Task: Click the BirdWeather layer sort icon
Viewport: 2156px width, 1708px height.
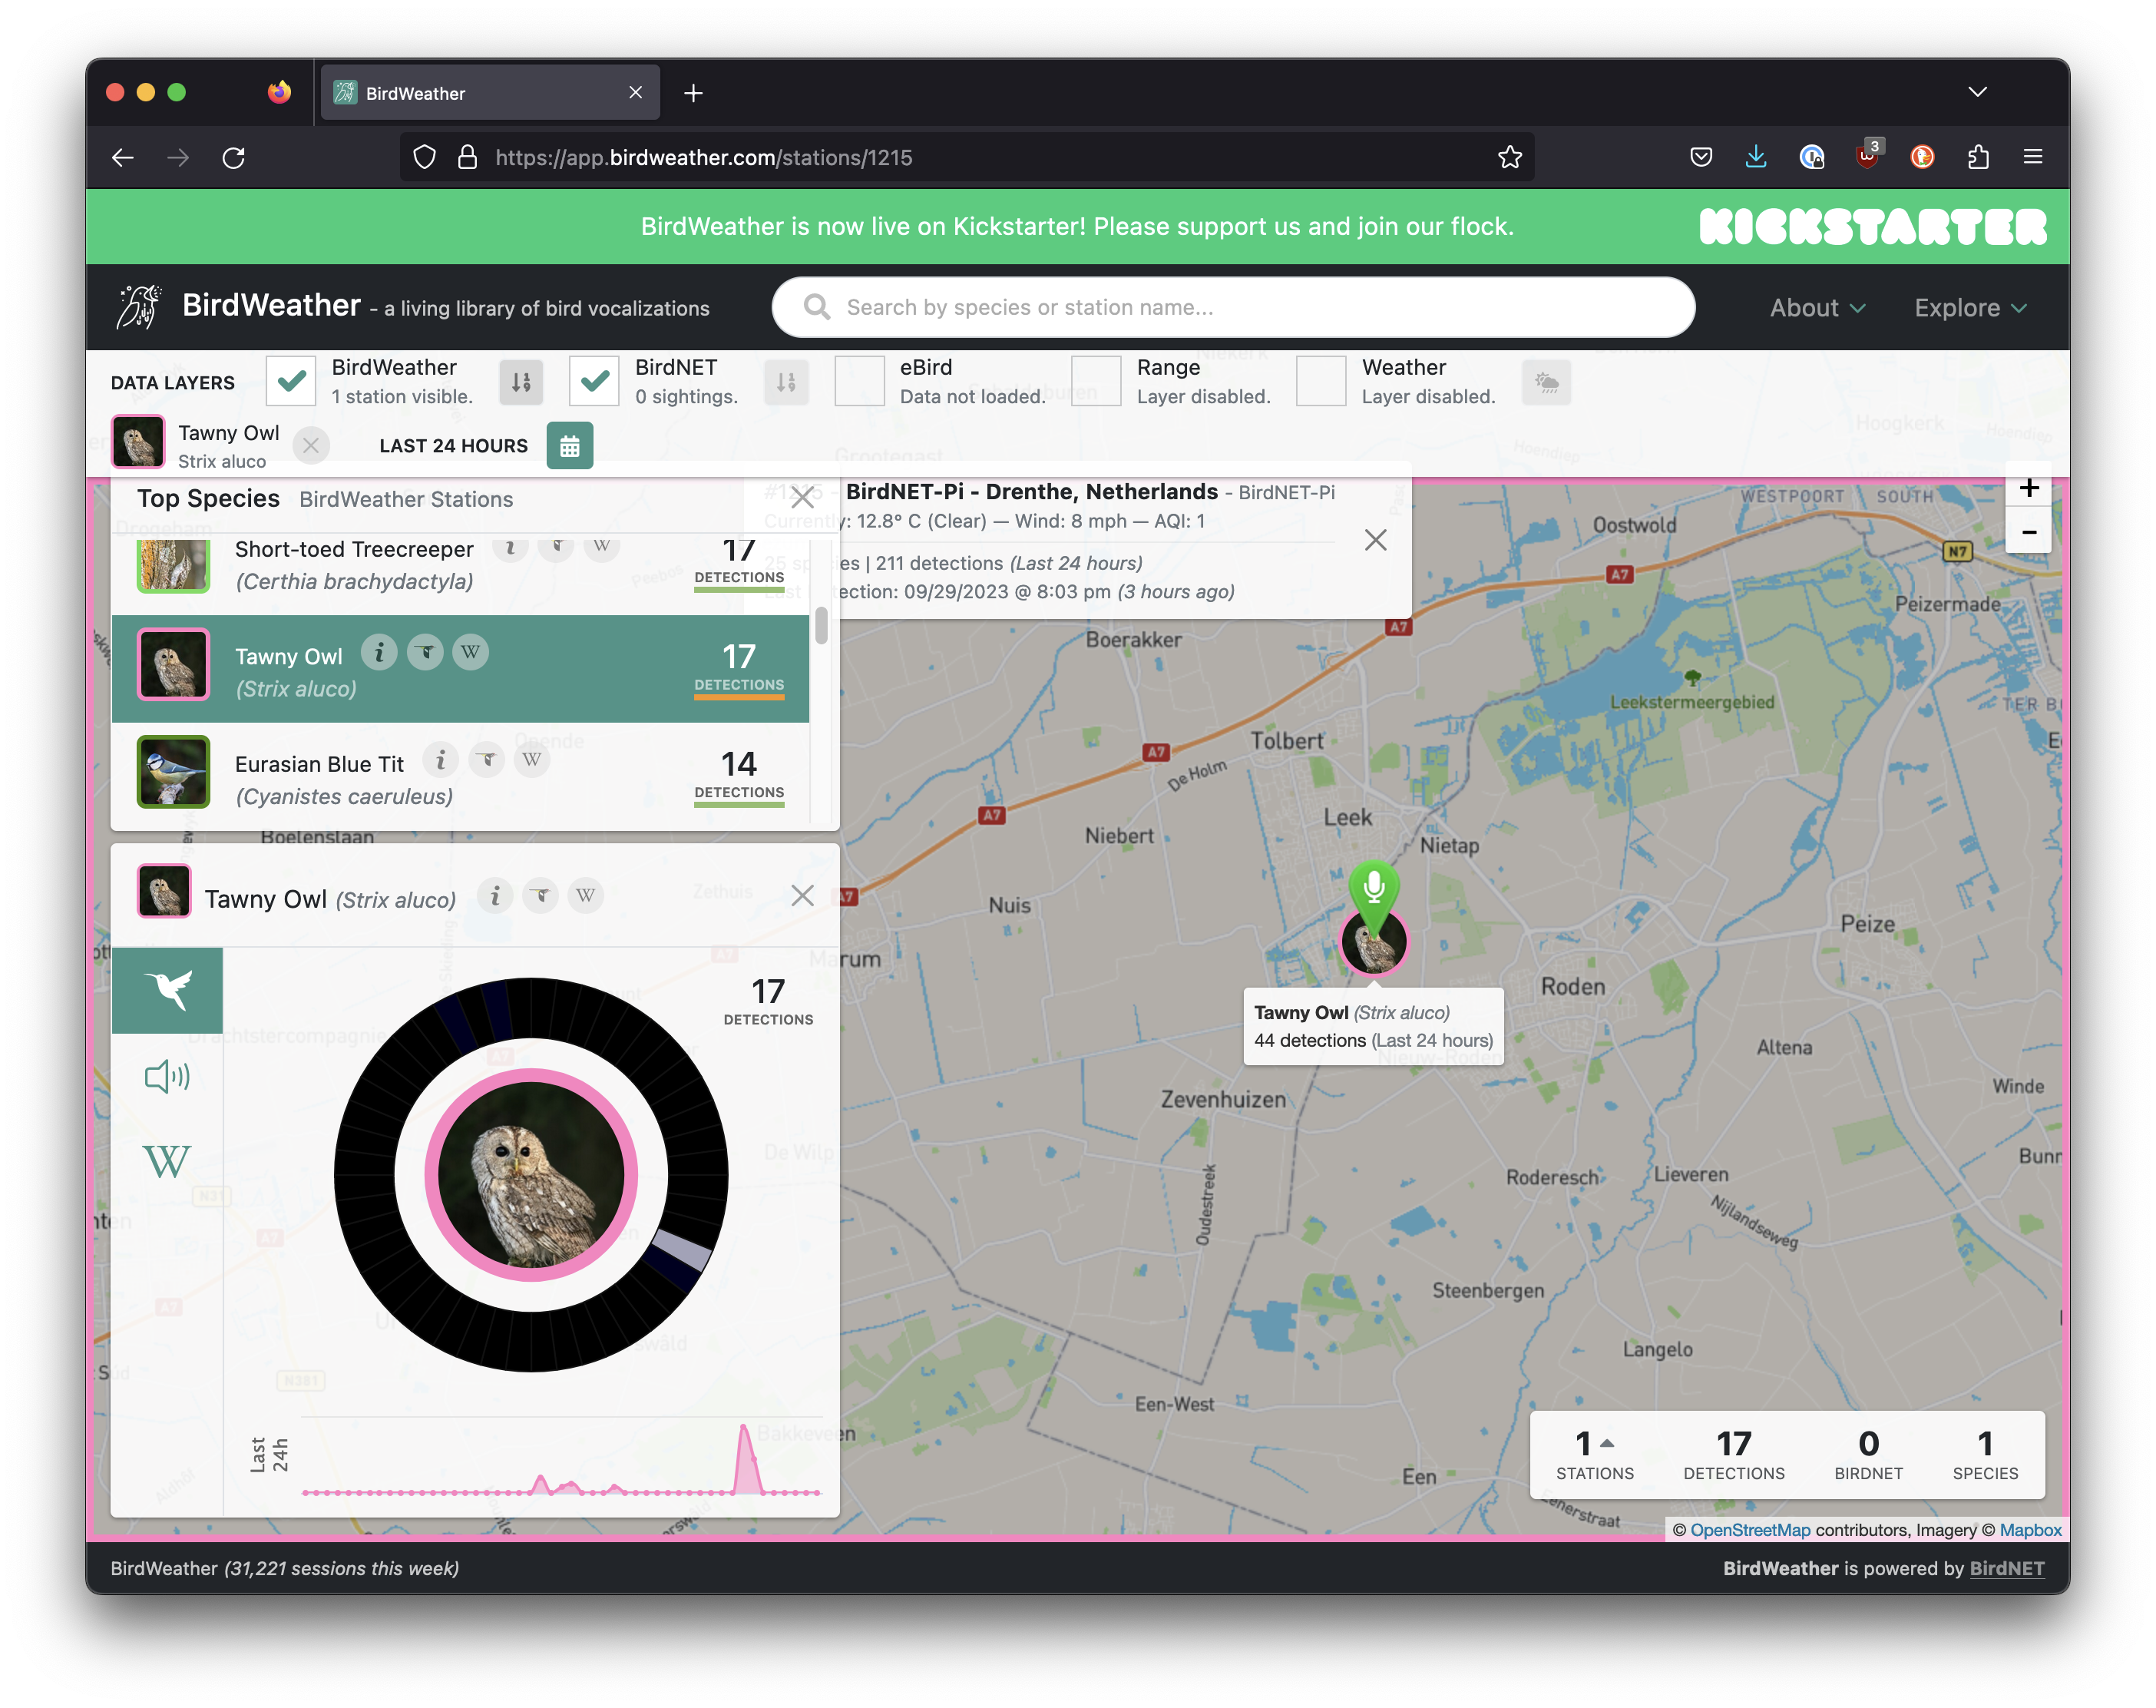Action: pyautogui.click(x=521, y=382)
